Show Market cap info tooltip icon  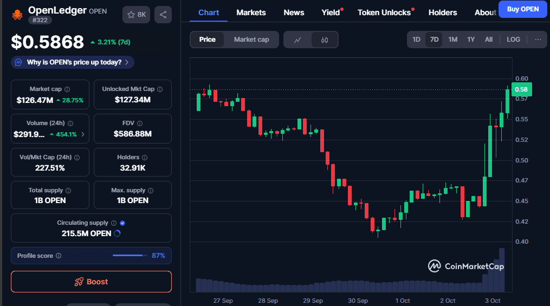(67, 89)
